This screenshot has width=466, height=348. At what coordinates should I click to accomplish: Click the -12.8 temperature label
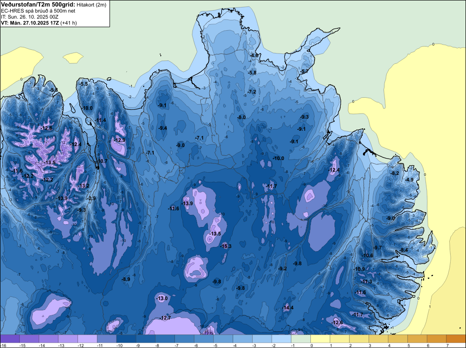point(46,128)
